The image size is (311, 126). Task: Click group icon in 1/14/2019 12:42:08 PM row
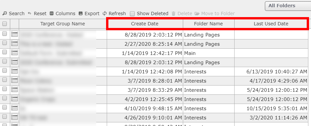coord(14,71)
